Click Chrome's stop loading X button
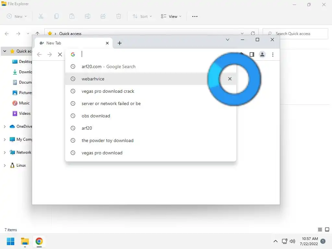Screen dimensions: 332x249 pyautogui.click(x=60, y=54)
